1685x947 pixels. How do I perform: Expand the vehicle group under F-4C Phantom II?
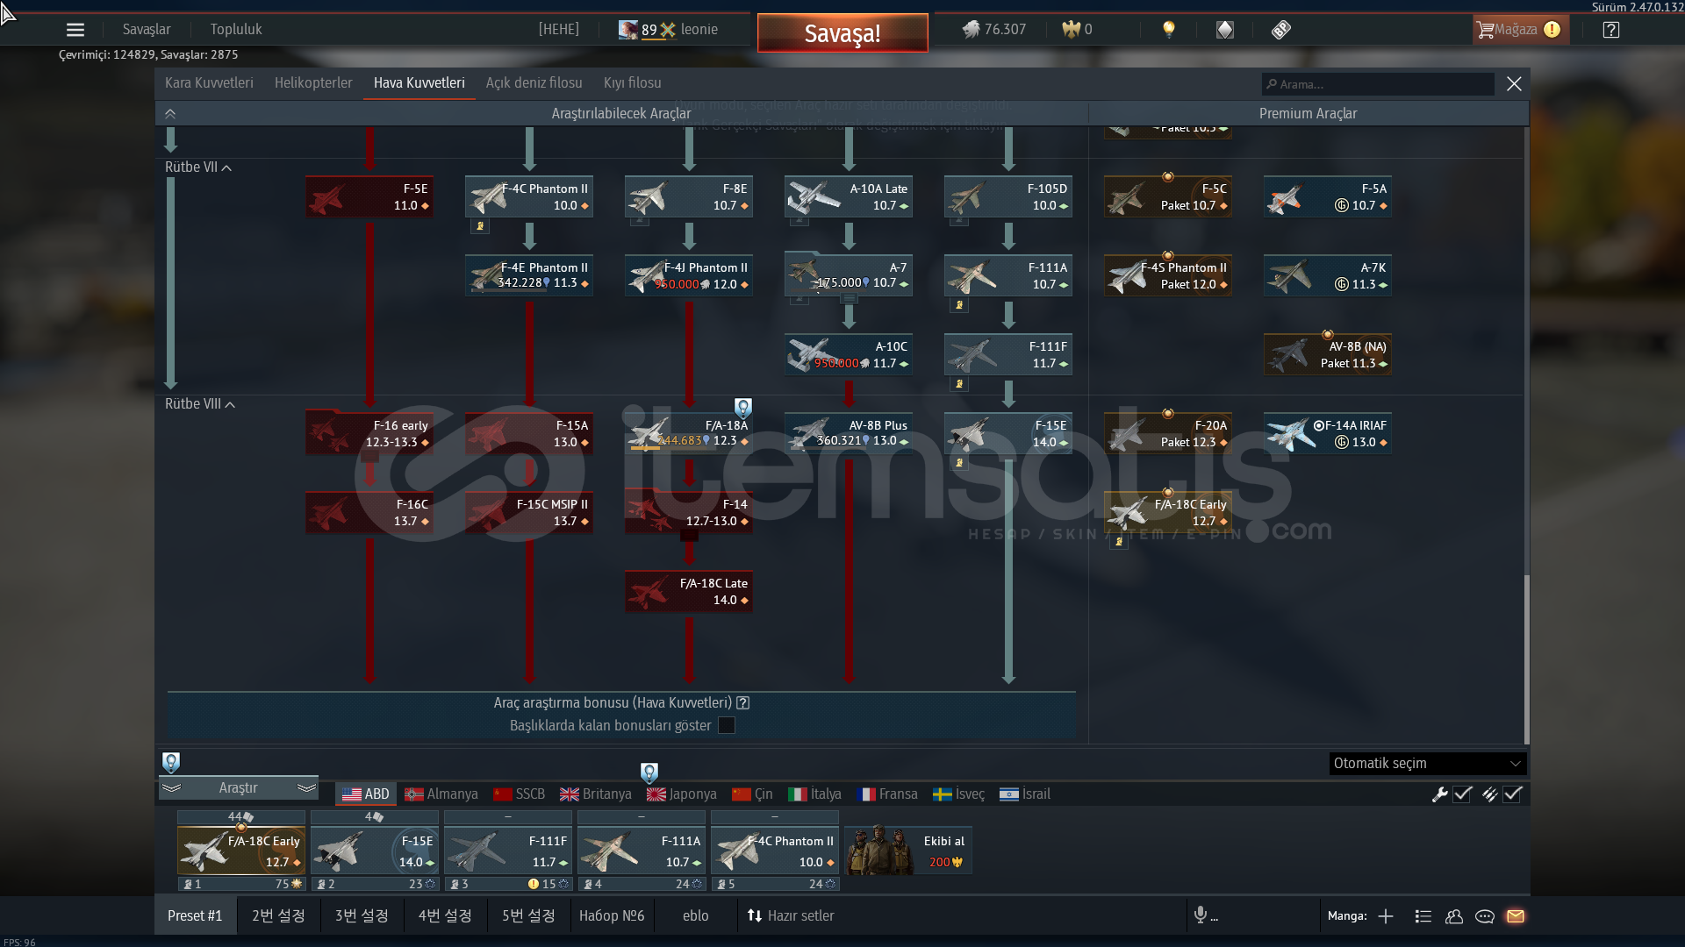tap(480, 226)
